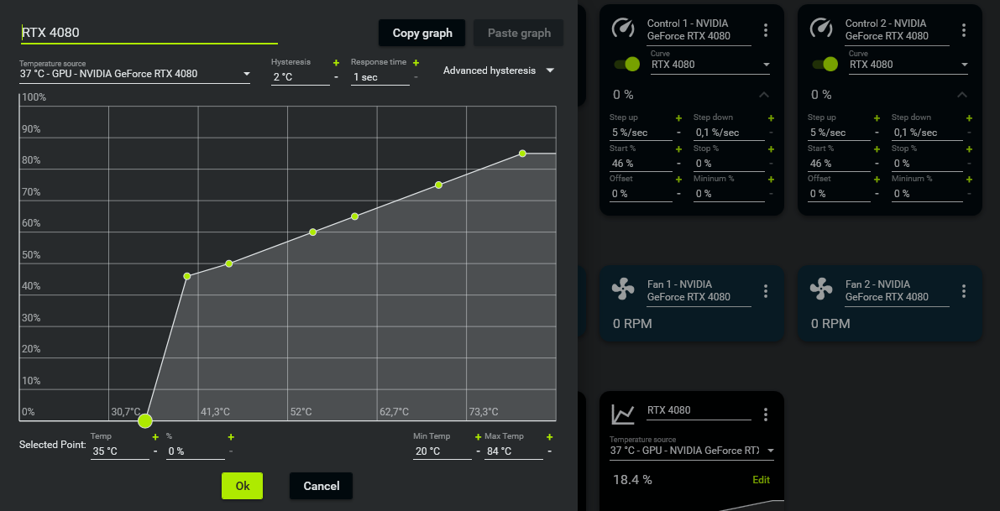The width and height of the screenshot is (1000, 511).
Task: Select the curve point at 0% and 35 °C
Action: point(145,420)
